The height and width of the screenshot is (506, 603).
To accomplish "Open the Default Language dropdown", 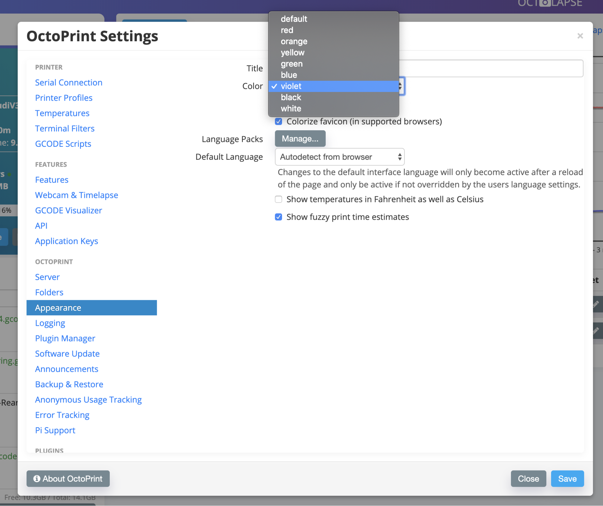I will click(x=339, y=157).
